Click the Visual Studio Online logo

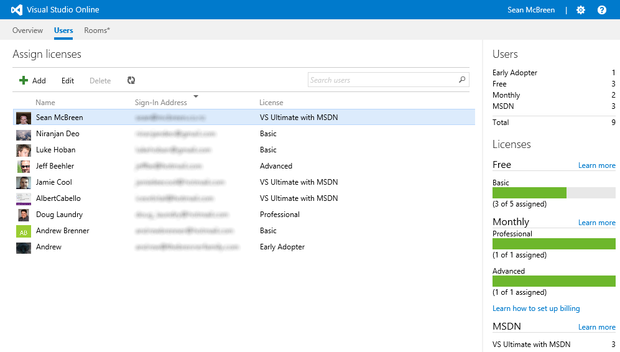coord(17,9)
